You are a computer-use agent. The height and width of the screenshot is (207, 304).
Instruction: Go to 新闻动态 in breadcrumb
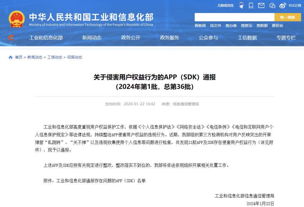click(x=35, y=57)
